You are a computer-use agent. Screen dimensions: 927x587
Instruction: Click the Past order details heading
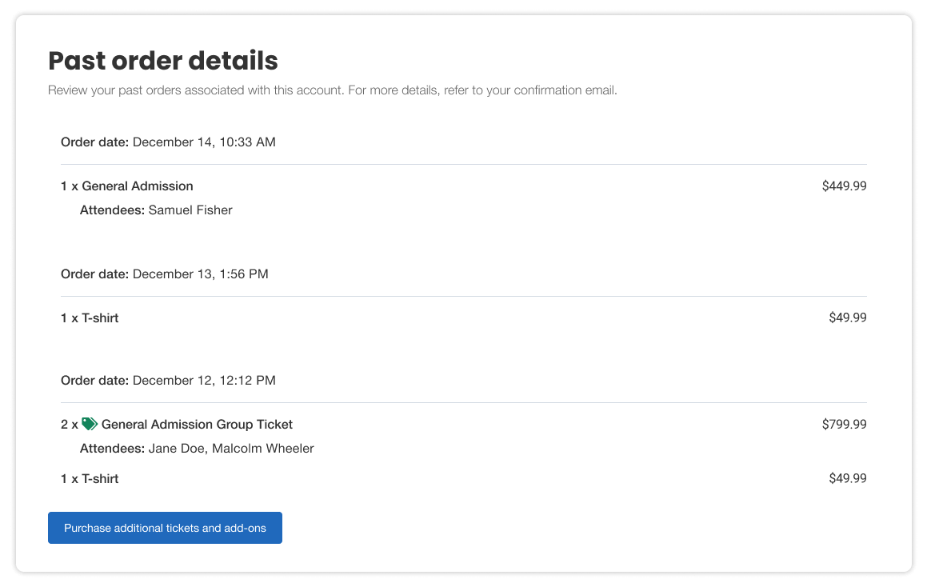pos(163,61)
